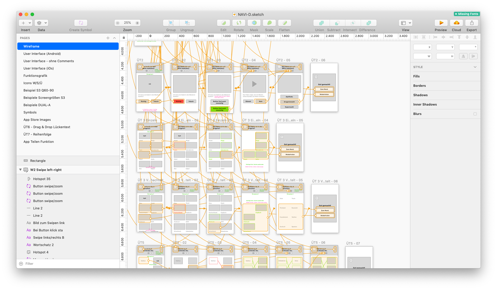
Task: Select the App Store Images page
Action: pyautogui.click(x=68, y=120)
